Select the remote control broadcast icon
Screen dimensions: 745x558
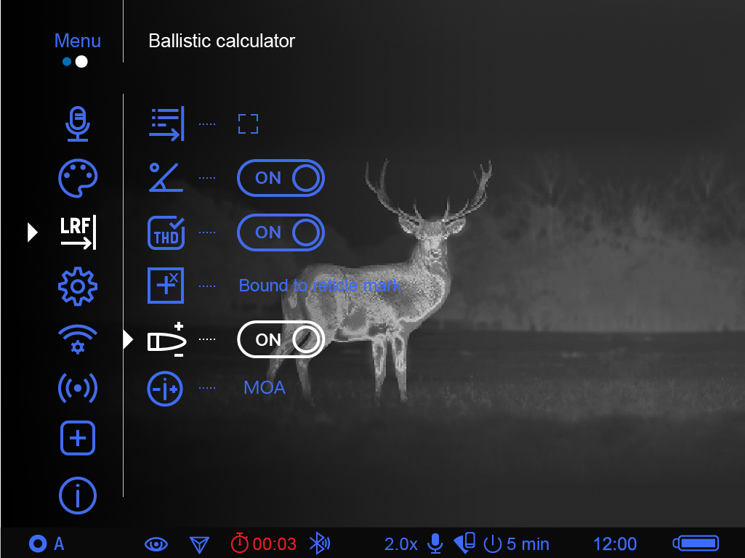(x=78, y=388)
